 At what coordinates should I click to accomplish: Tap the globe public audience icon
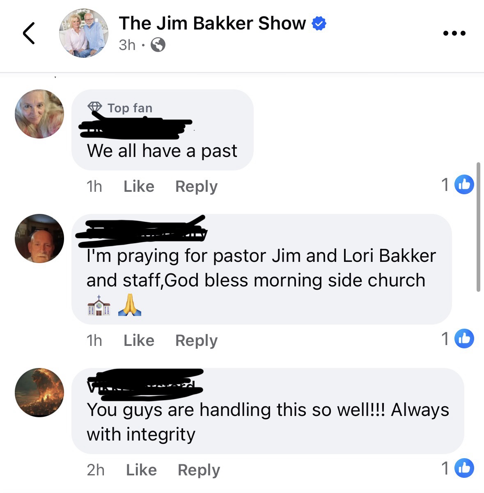[x=158, y=45]
